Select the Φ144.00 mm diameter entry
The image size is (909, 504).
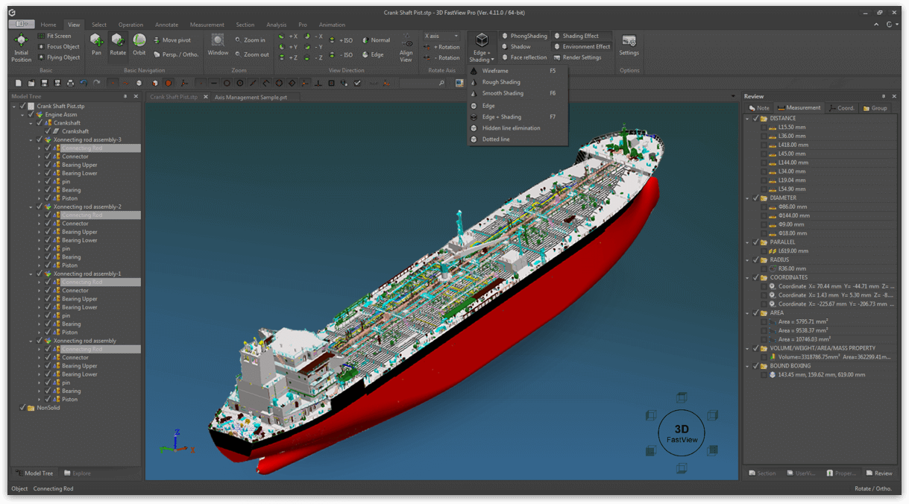793,215
